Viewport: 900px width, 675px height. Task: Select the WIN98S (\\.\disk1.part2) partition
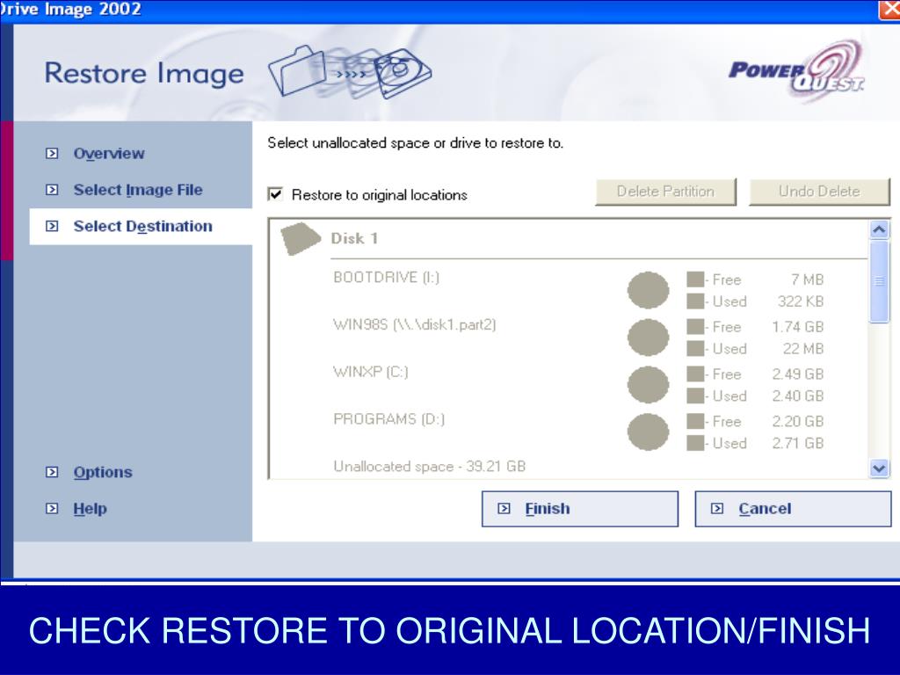tap(415, 325)
